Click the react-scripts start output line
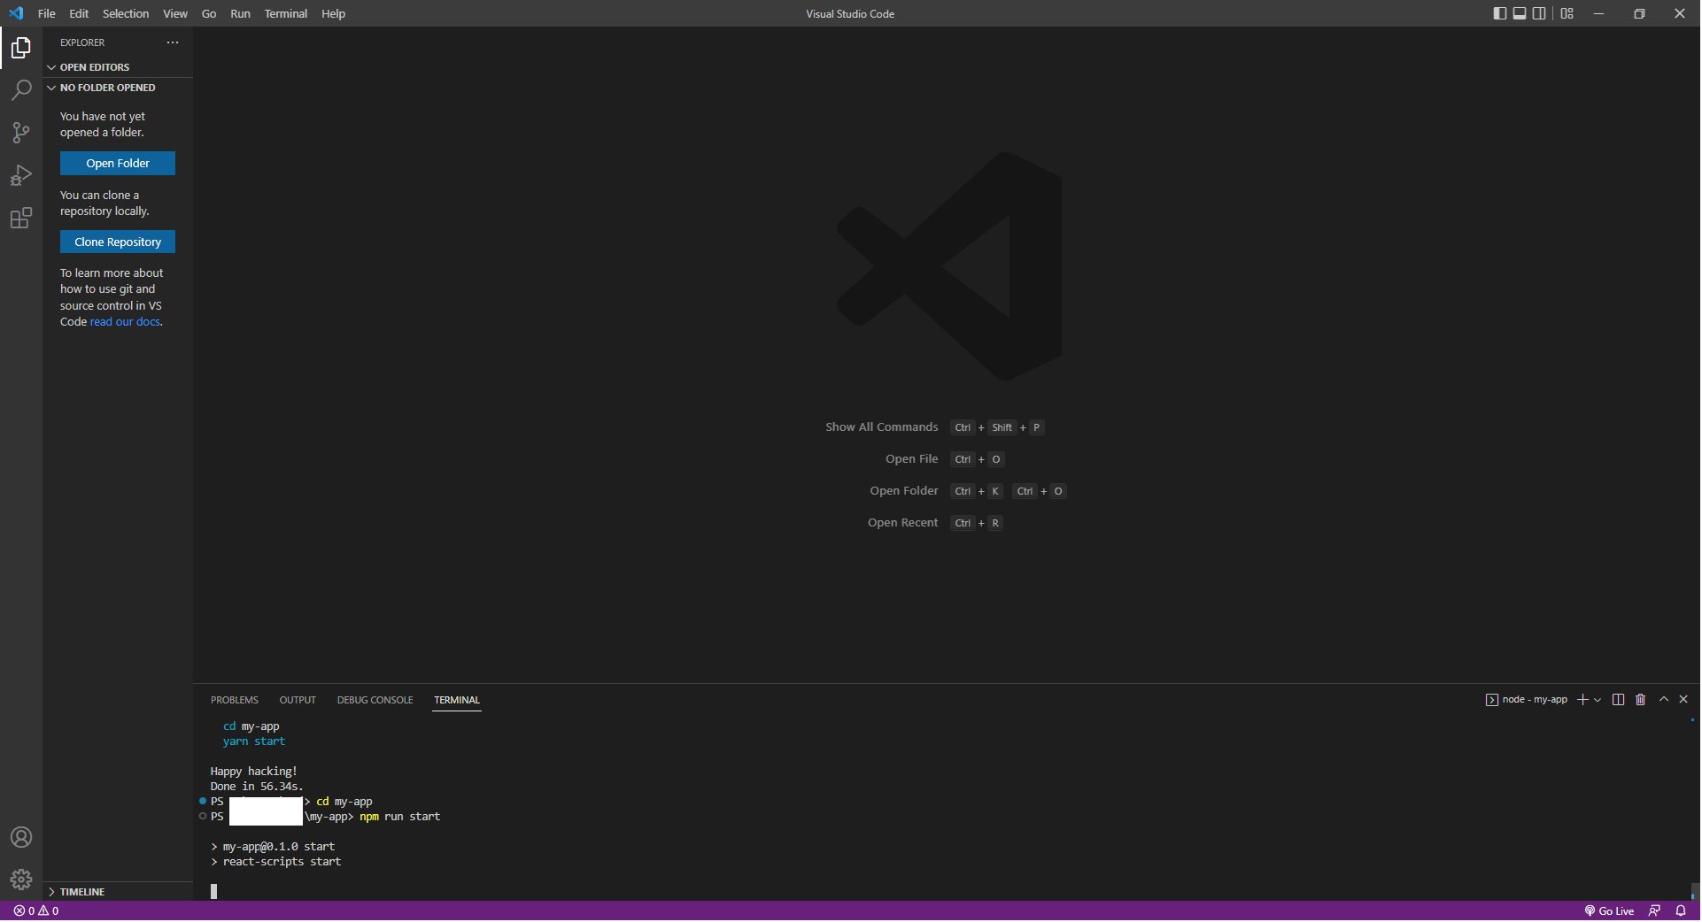Viewport: 1702px width, 922px height. 276,862
